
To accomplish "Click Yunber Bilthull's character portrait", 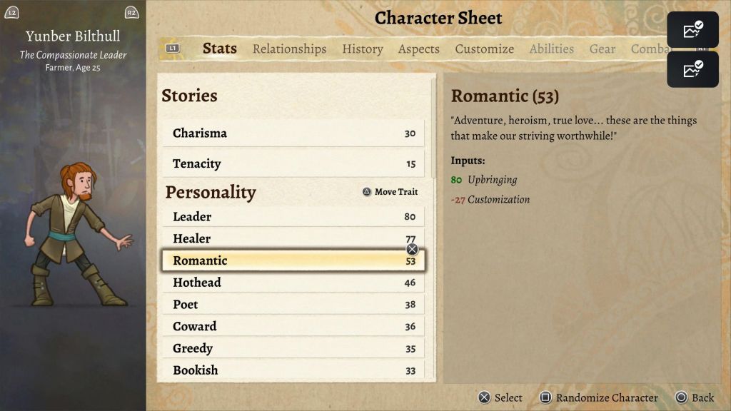I will (x=76, y=235).
